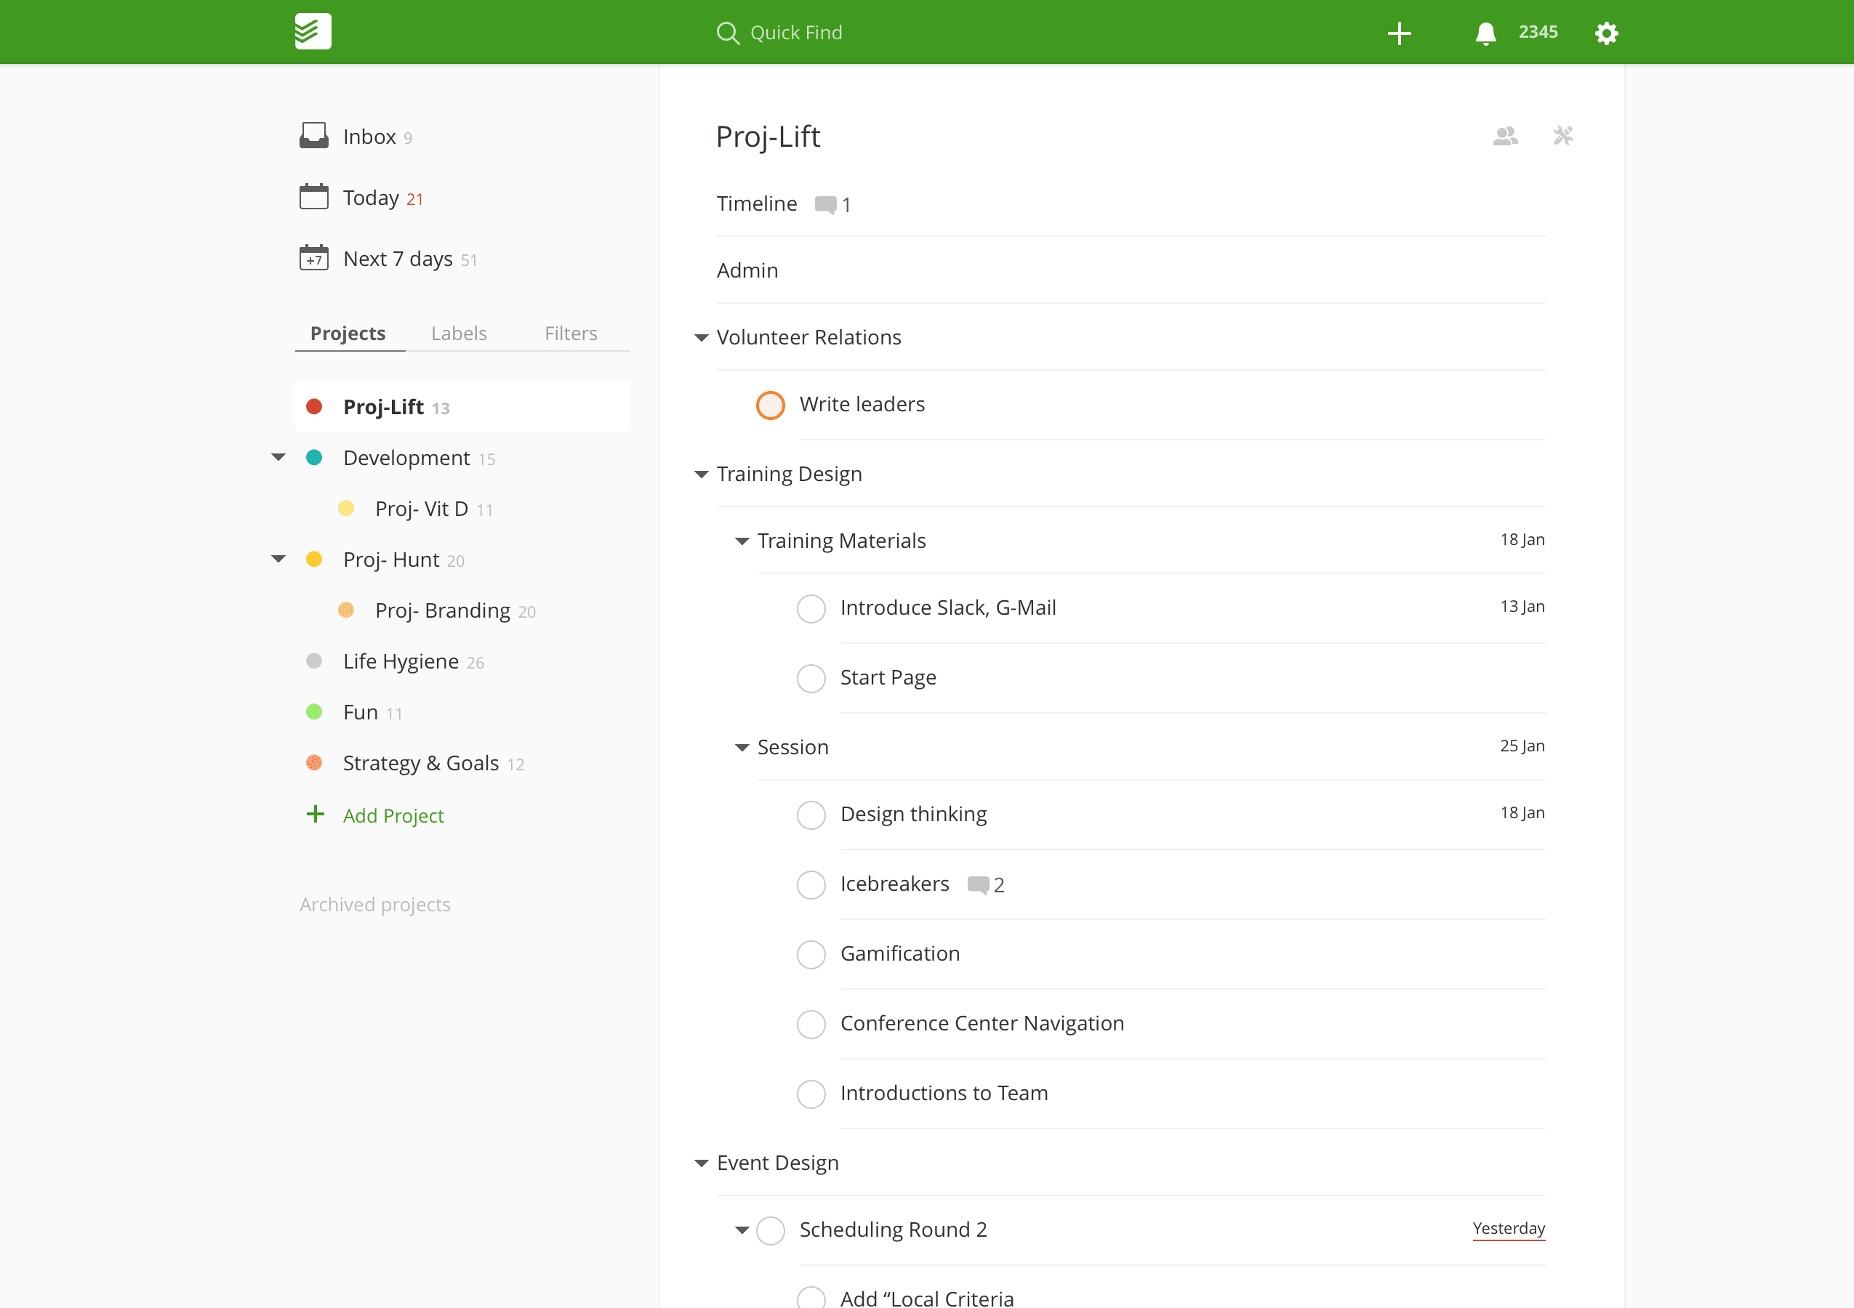
Task: Click the red color dot of Proj-Lift
Action: click(315, 407)
